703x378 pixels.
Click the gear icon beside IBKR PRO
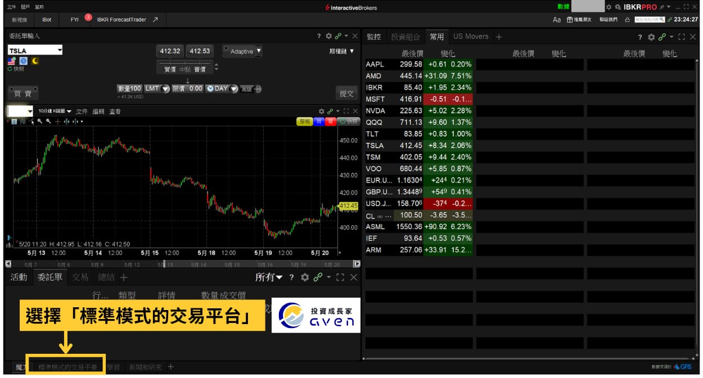[609, 7]
